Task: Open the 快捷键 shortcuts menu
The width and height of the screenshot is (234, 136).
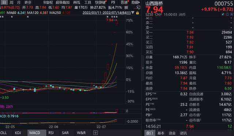Action: pyautogui.click(x=101, y=3)
